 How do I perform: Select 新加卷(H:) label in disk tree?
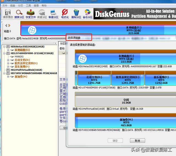click(x=21, y=77)
